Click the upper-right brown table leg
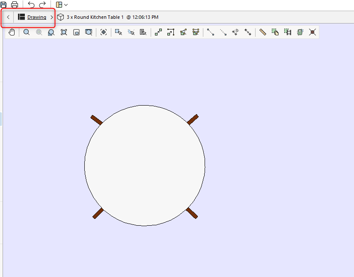The image size is (354, 277). pos(193,119)
